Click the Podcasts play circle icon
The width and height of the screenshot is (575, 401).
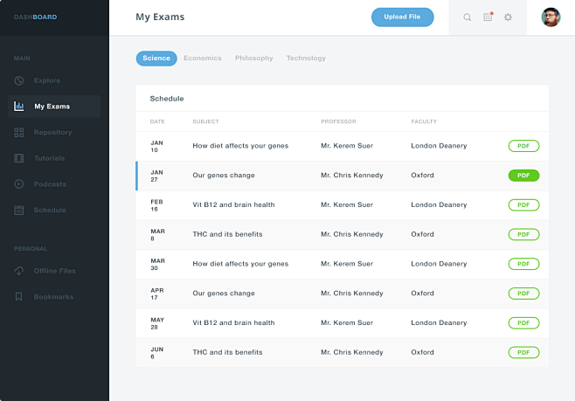coord(19,184)
